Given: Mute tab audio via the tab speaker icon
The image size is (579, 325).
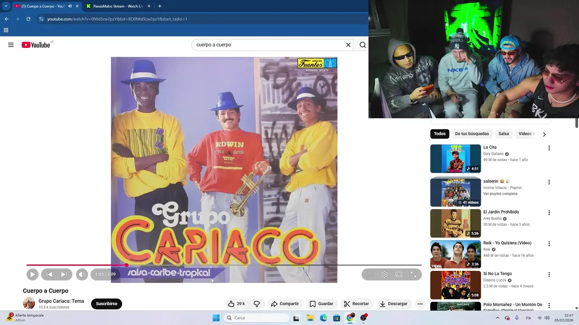Looking at the screenshot, I should click(x=70, y=6).
